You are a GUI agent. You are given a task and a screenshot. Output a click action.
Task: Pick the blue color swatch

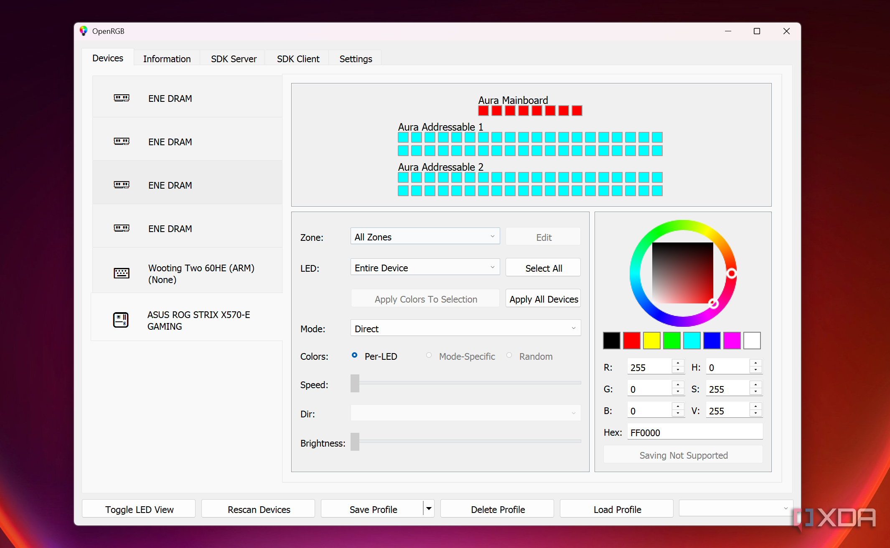pyautogui.click(x=712, y=341)
